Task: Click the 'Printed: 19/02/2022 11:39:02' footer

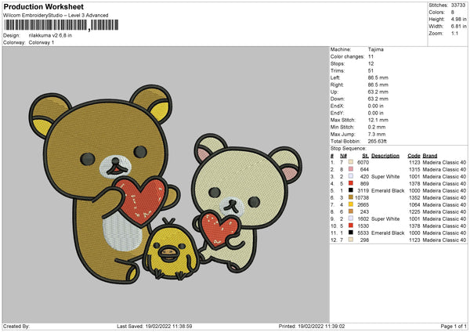Action: pos(312,326)
